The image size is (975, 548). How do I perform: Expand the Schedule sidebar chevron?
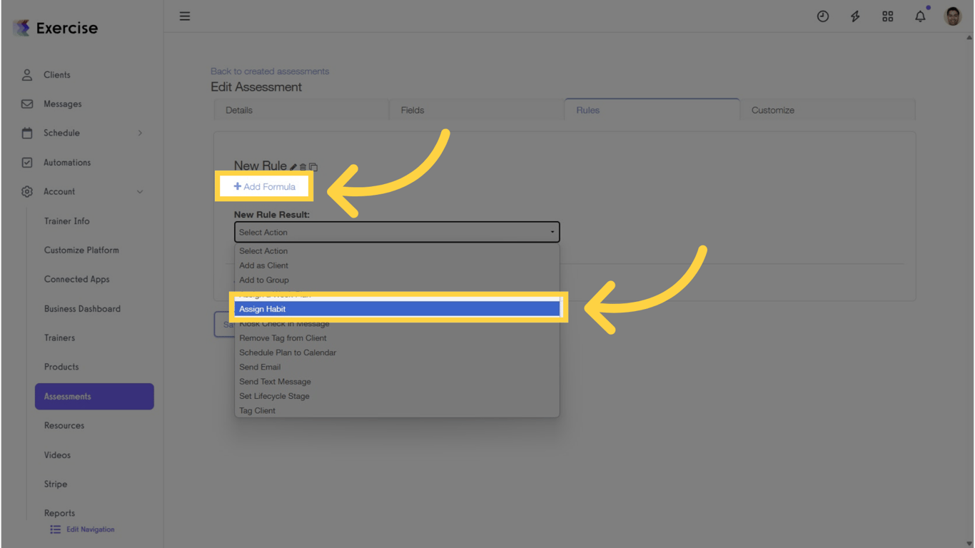(x=140, y=133)
